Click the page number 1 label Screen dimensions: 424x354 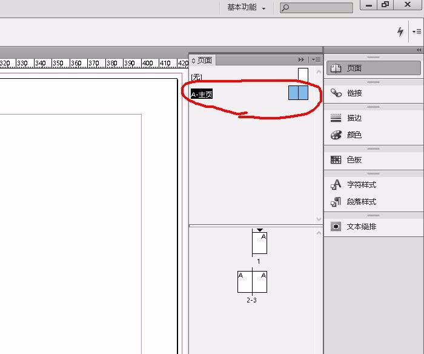coord(259,261)
